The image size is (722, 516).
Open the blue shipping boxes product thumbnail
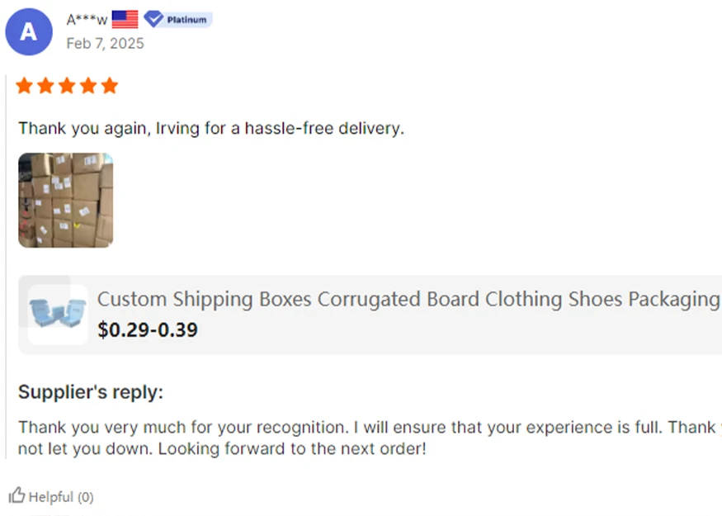[57, 315]
